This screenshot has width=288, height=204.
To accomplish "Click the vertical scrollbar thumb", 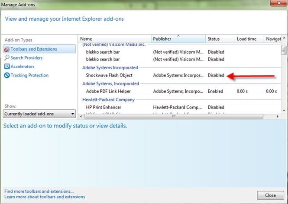I will (284, 50).
